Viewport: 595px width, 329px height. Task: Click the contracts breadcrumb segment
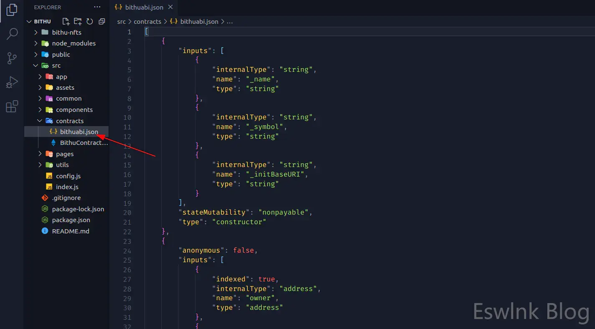(147, 21)
